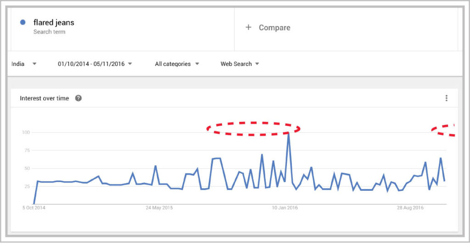
Task: Select the "flared jeans" search term field
Action: pos(54,22)
